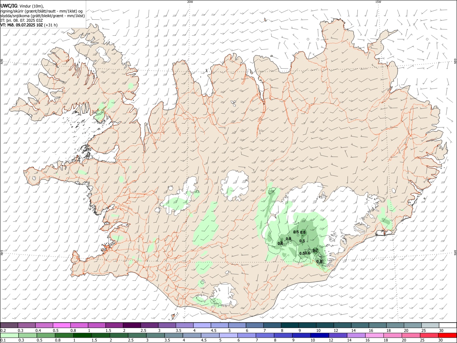Select the snow legend swatch between 3.5 and 4
The height and width of the screenshot is (343, 457).
pyautogui.click(x=185, y=325)
